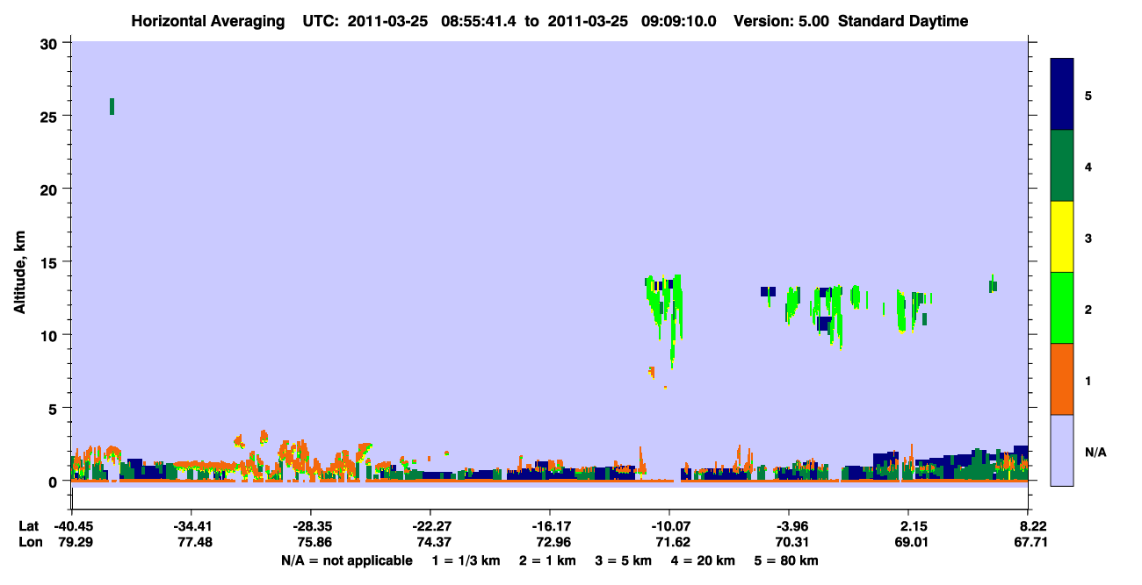Click longitude value 67.71
This screenshot has width=1142, height=585.
click(1030, 543)
